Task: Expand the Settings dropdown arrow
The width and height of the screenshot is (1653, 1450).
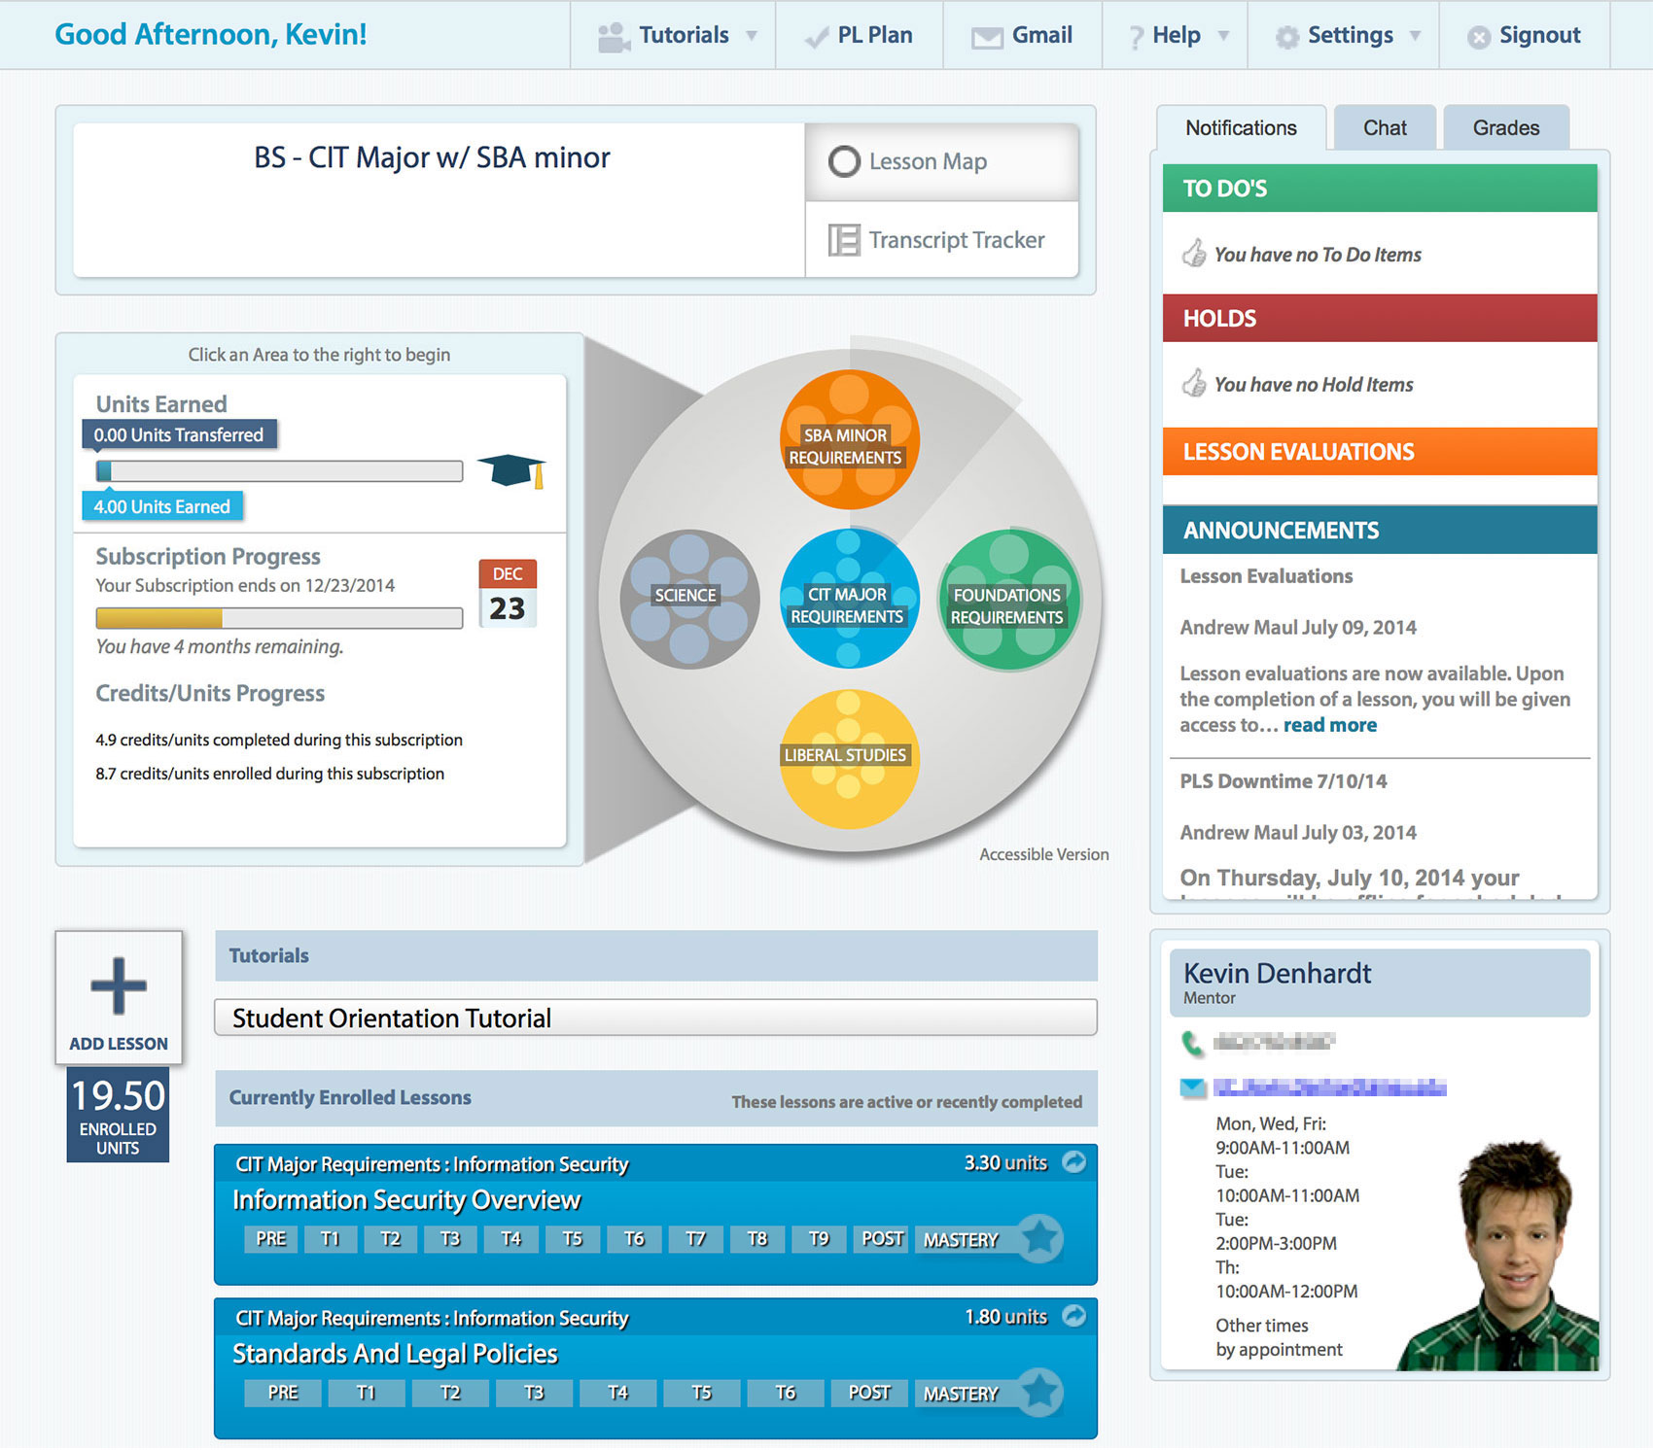Action: (x=1415, y=36)
